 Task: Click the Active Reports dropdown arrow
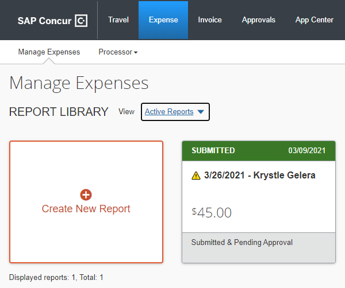[201, 112]
